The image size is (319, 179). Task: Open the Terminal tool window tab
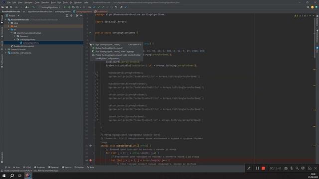click(x=53, y=168)
